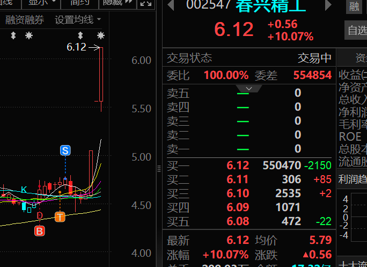
Task: Click 委差 value 554854
Action: point(312,75)
